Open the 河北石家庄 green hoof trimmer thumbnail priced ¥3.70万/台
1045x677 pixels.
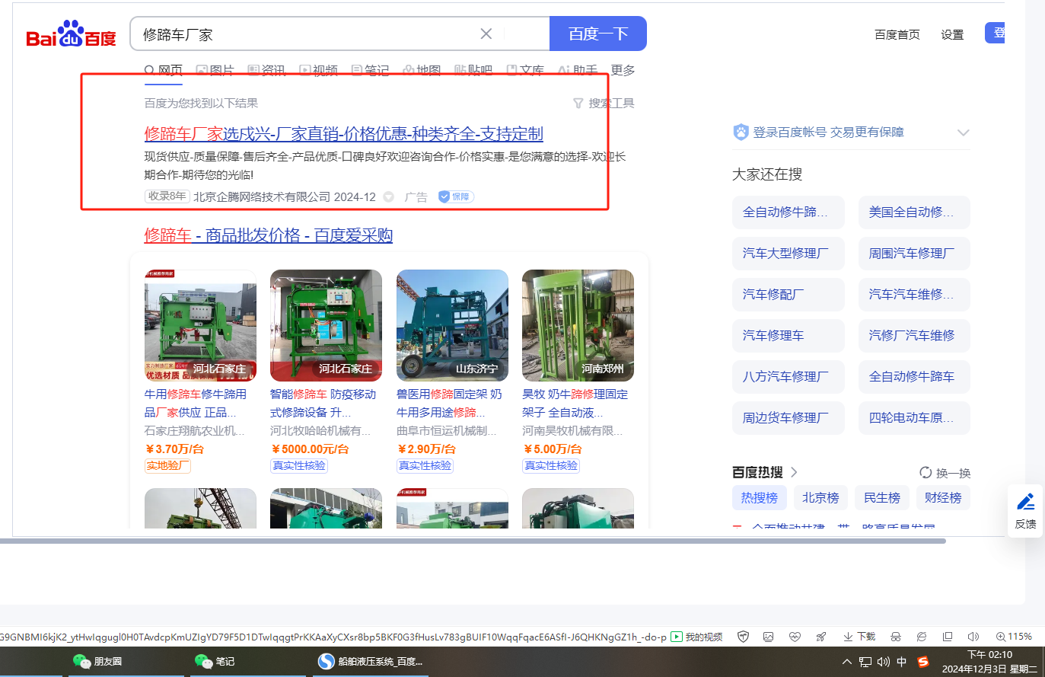(x=200, y=325)
